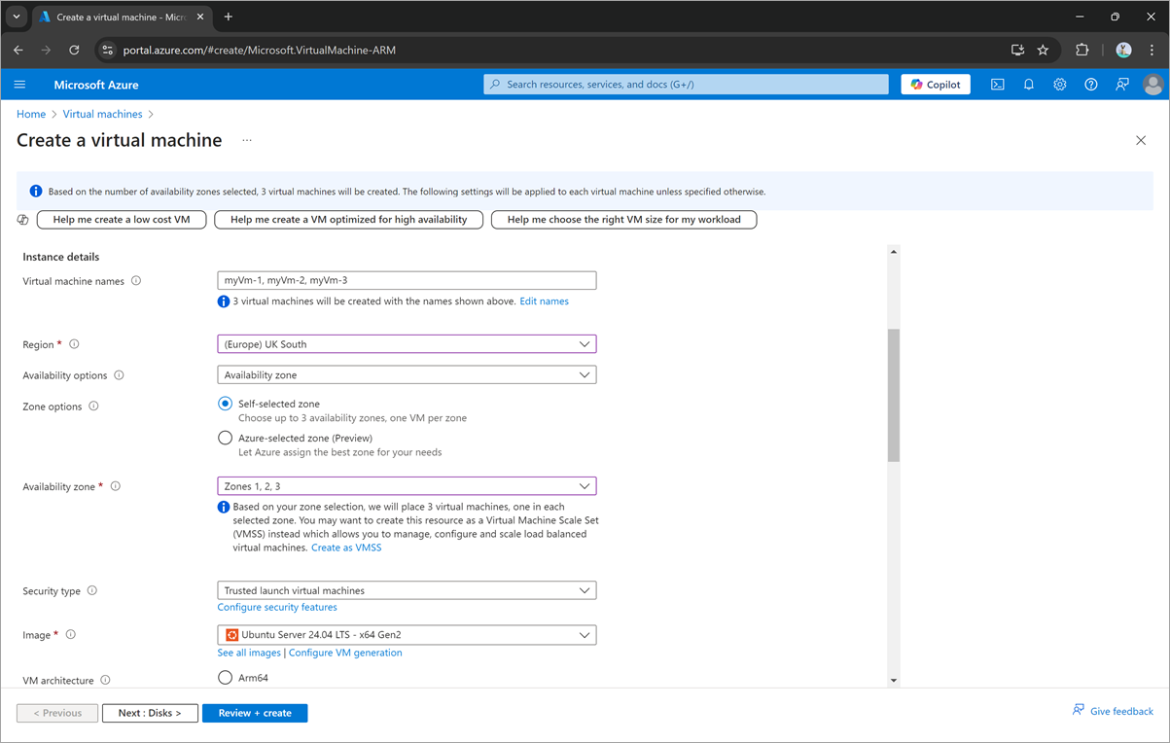Screen dimensions: 1170x743
Task: Open Azure Cloud Shell icon
Action: tap(997, 85)
